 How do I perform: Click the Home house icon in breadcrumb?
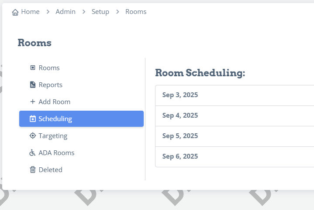(15, 12)
